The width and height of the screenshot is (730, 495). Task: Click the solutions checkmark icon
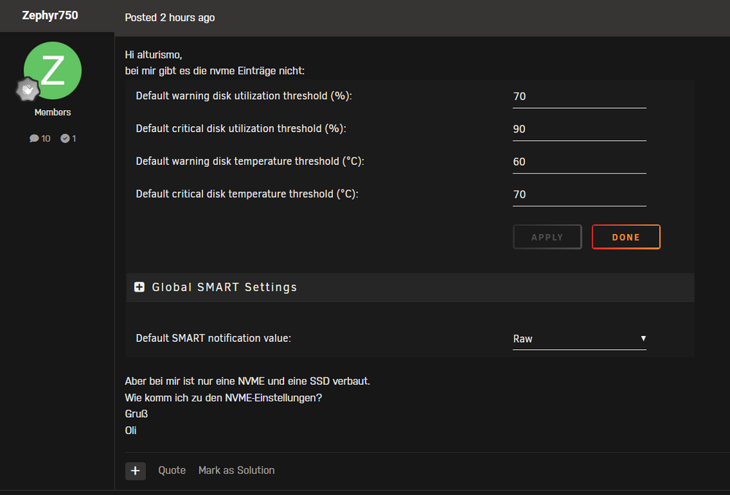click(x=65, y=139)
